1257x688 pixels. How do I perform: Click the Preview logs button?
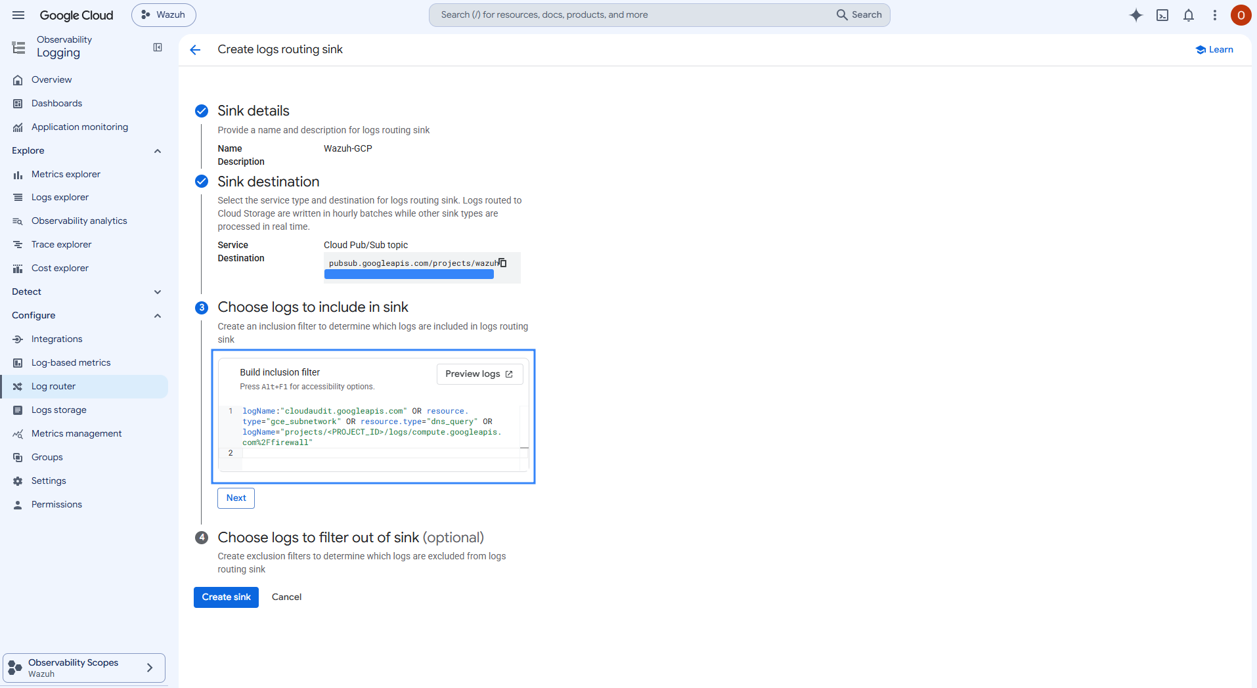(x=479, y=374)
